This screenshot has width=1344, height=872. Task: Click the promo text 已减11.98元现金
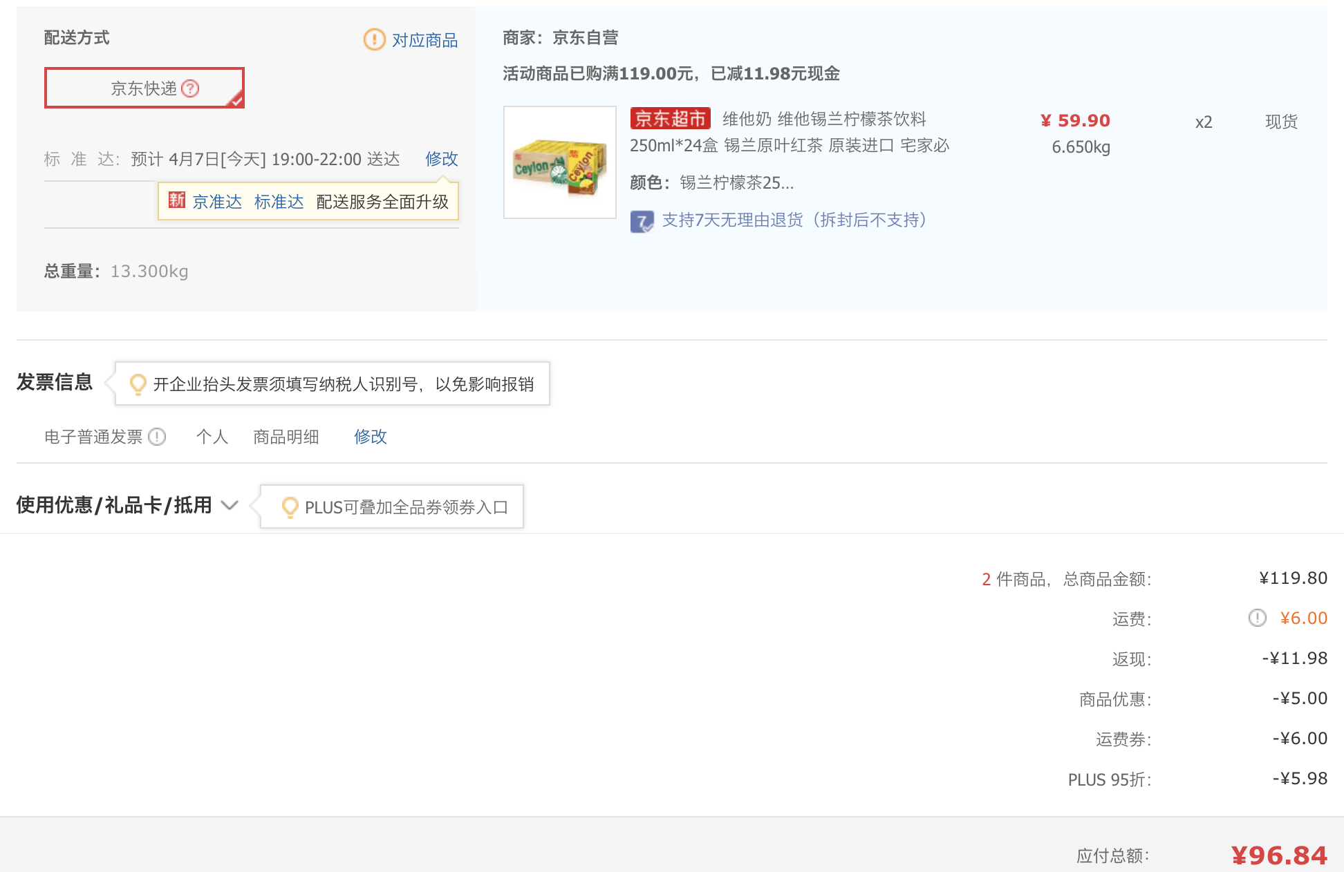point(775,74)
